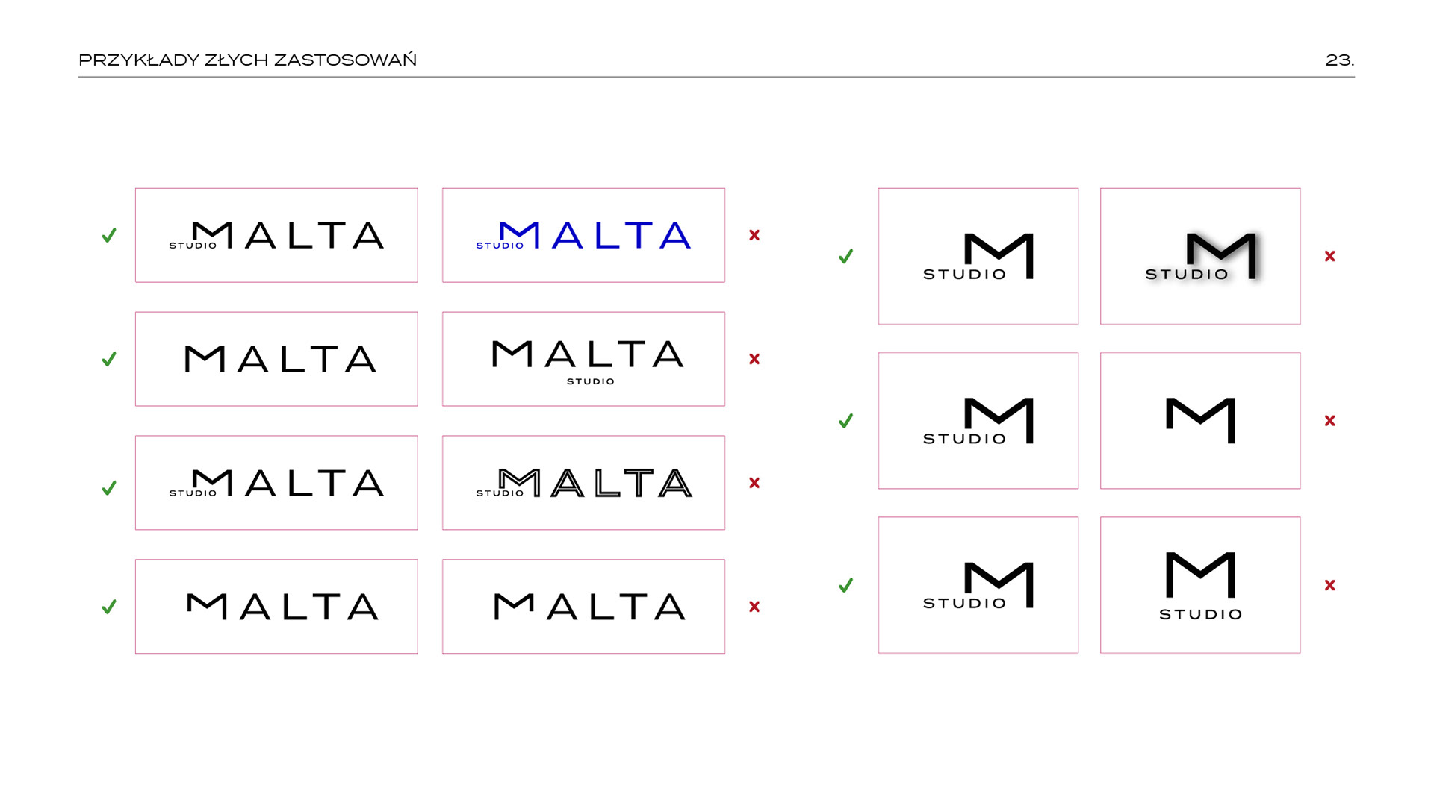This screenshot has height=806, width=1434.
Task: Click green checkmark in the blue MALTA logo's row
Action: coord(109,235)
